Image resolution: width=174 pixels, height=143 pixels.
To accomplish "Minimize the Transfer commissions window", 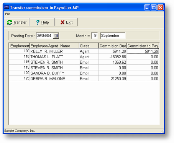I will pyautogui.click(x=147, y=7).
